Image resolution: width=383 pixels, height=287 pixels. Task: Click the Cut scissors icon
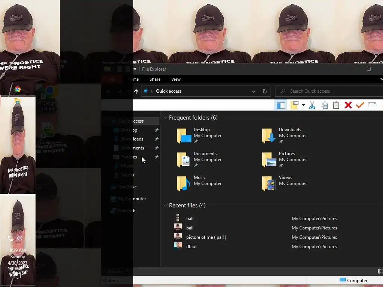click(x=312, y=105)
